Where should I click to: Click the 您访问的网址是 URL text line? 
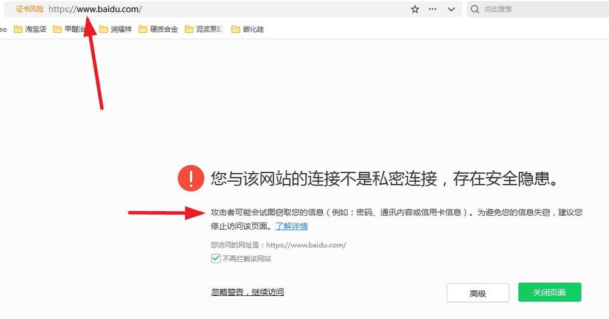pyautogui.click(x=278, y=245)
